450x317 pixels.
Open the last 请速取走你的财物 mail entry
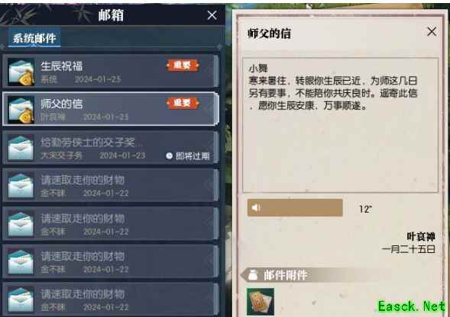[111, 299]
